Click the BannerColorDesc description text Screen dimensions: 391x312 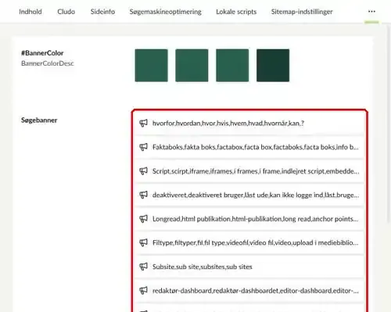pos(48,63)
